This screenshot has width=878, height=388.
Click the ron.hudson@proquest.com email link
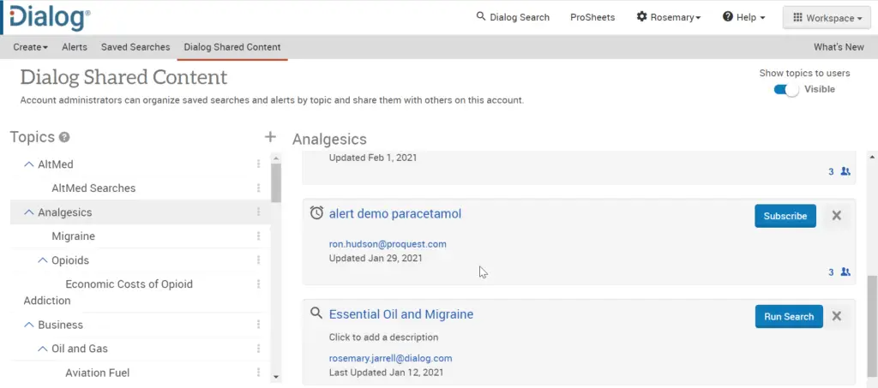pos(388,244)
